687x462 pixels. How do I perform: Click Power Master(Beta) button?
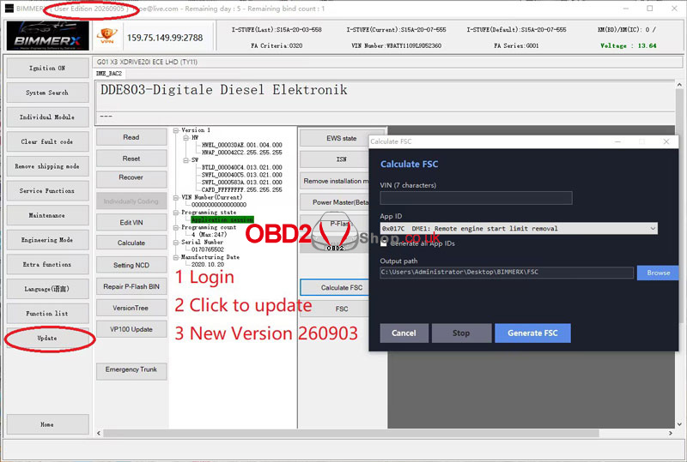(x=334, y=202)
